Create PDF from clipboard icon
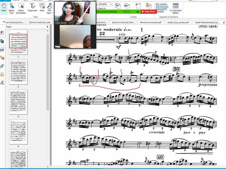 point(148,6)
